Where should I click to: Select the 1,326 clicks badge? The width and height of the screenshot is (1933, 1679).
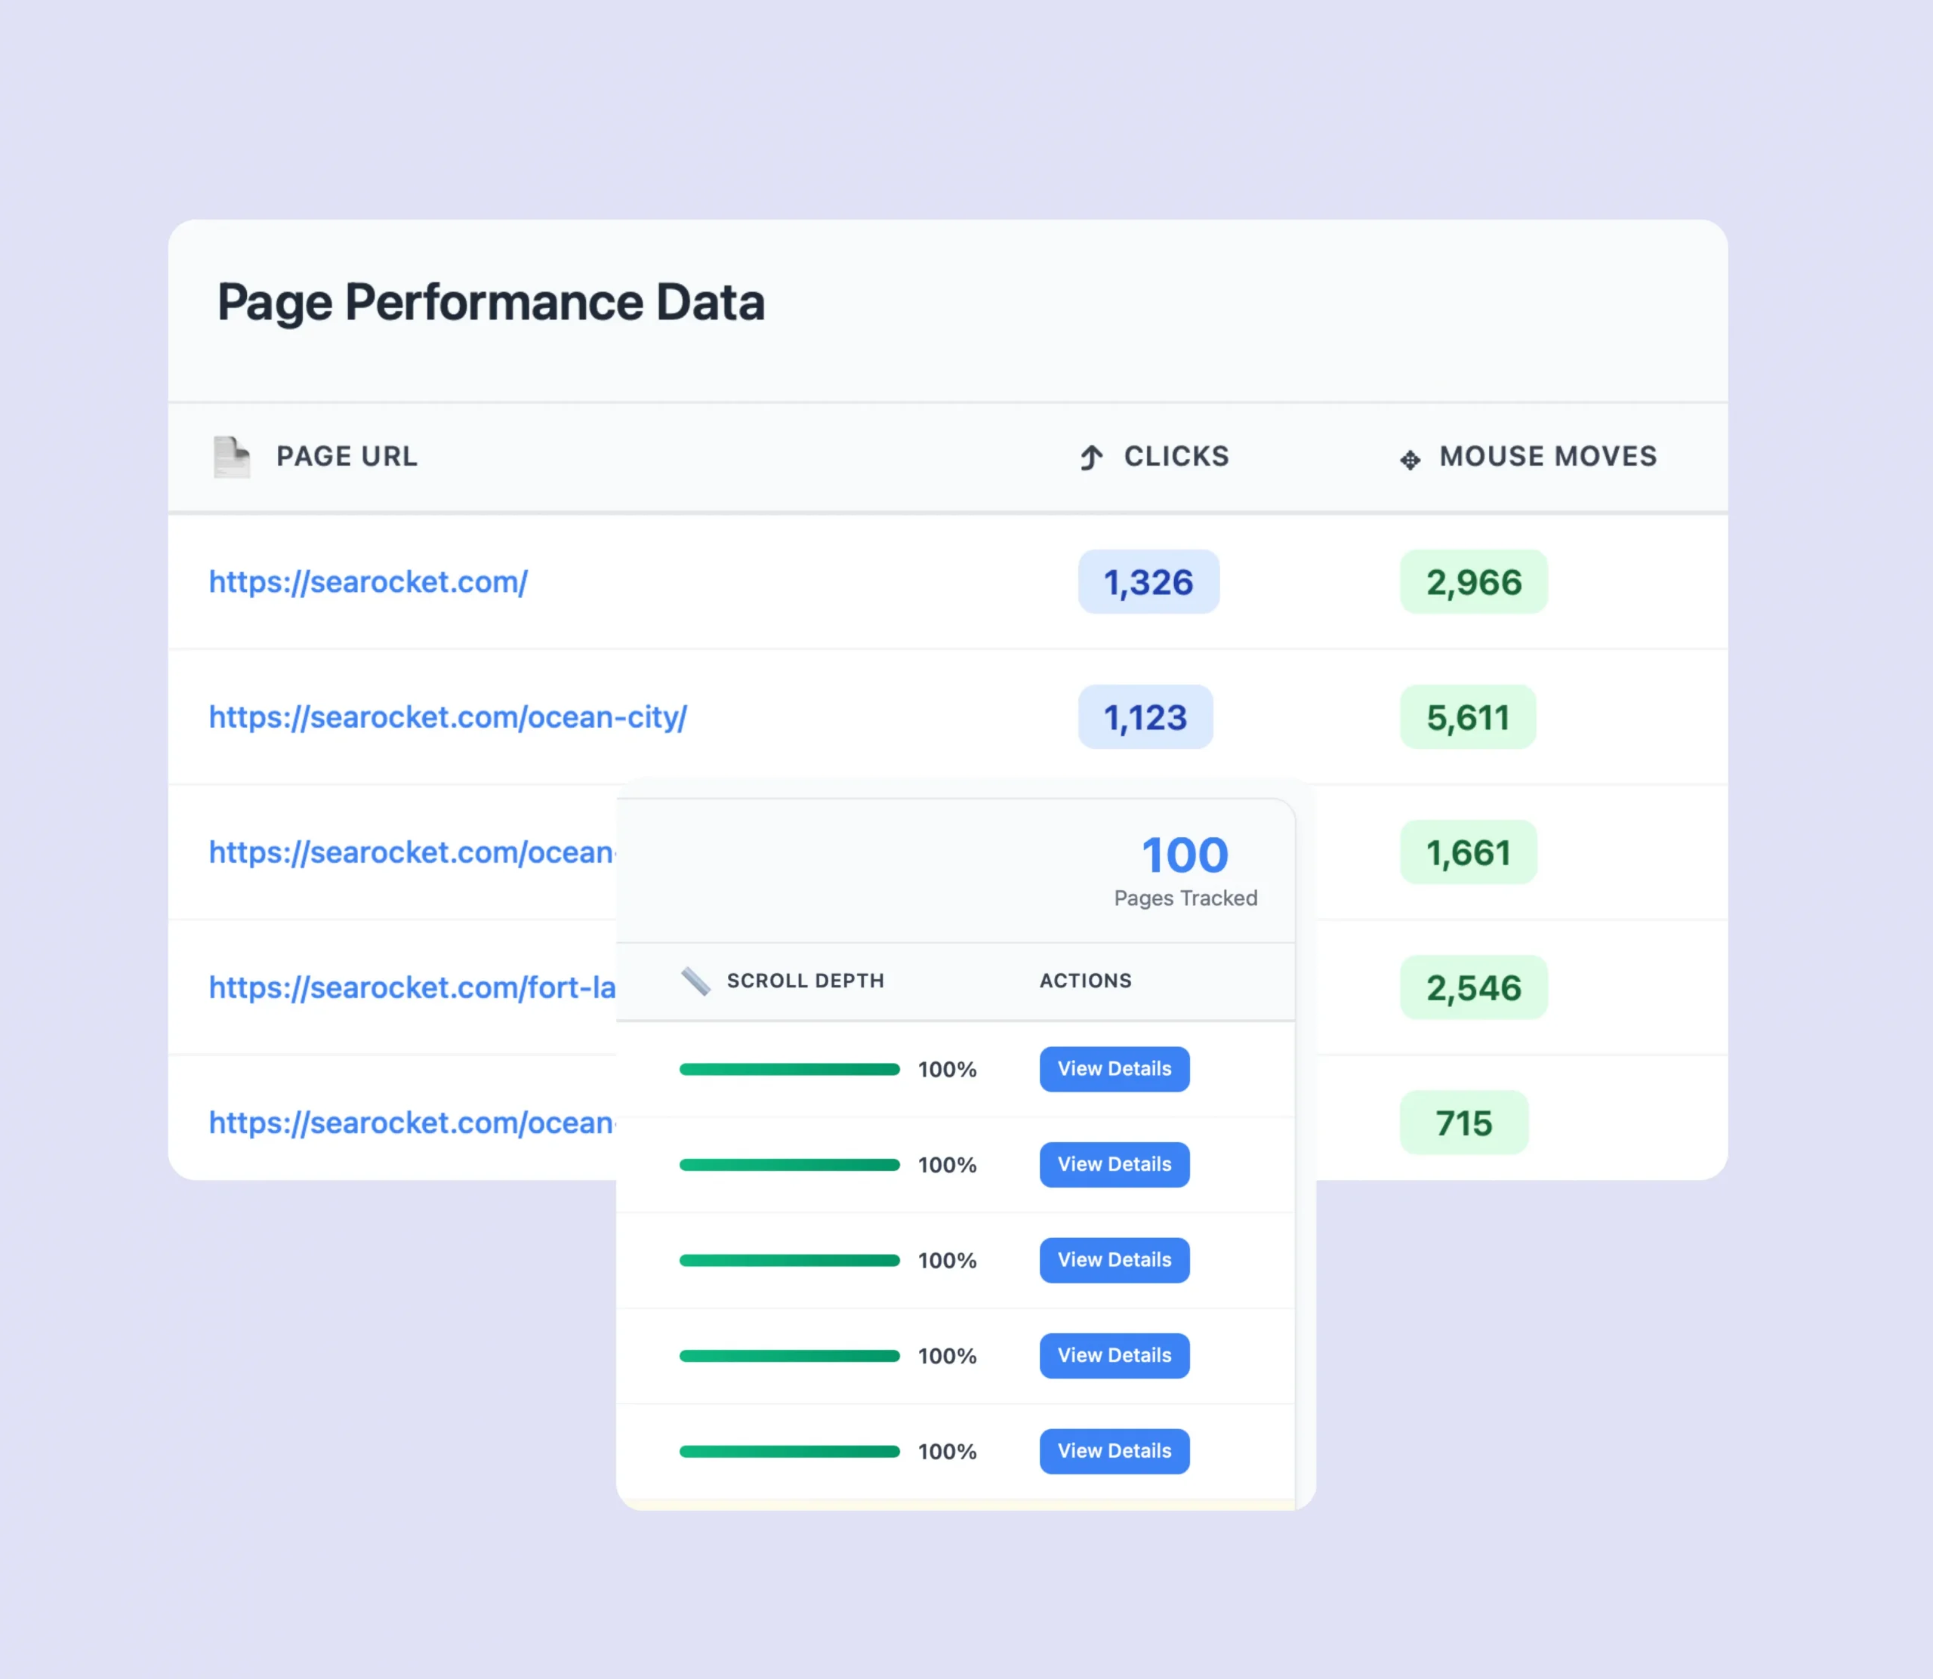tap(1148, 582)
